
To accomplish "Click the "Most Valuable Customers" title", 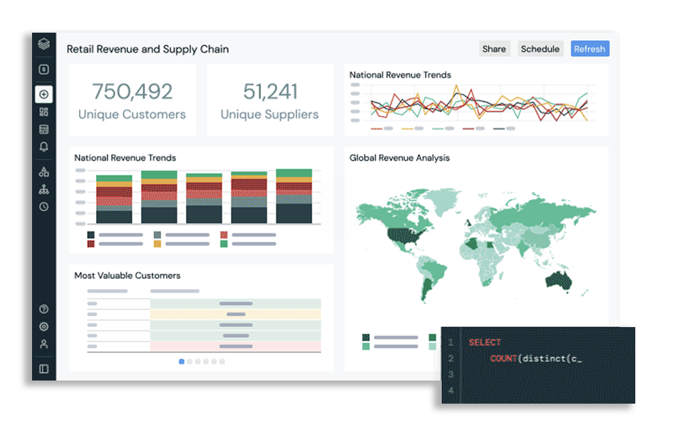I will [127, 275].
